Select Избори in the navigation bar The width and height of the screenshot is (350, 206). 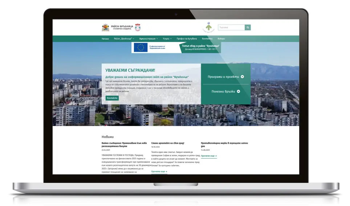pos(221,39)
